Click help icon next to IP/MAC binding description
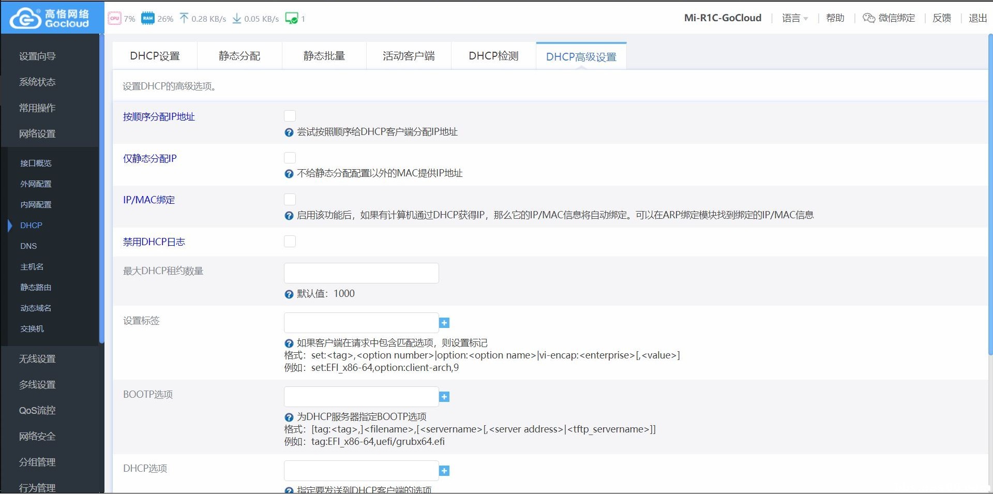The width and height of the screenshot is (993, 494). pos(289,216)
